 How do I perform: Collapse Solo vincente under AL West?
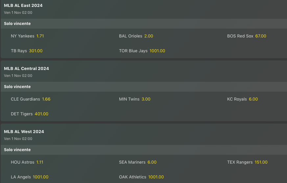point(17,150)
